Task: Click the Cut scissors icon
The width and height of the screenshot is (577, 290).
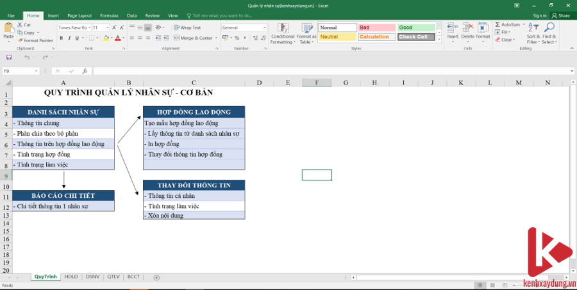Action: (21, 25)
